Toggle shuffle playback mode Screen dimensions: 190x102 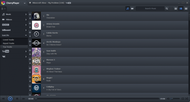[x=187, y=99]
